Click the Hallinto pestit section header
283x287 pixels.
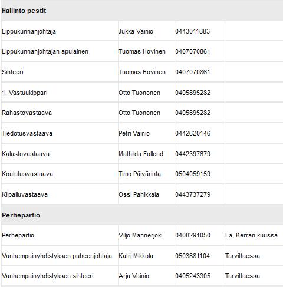[24, 11]
